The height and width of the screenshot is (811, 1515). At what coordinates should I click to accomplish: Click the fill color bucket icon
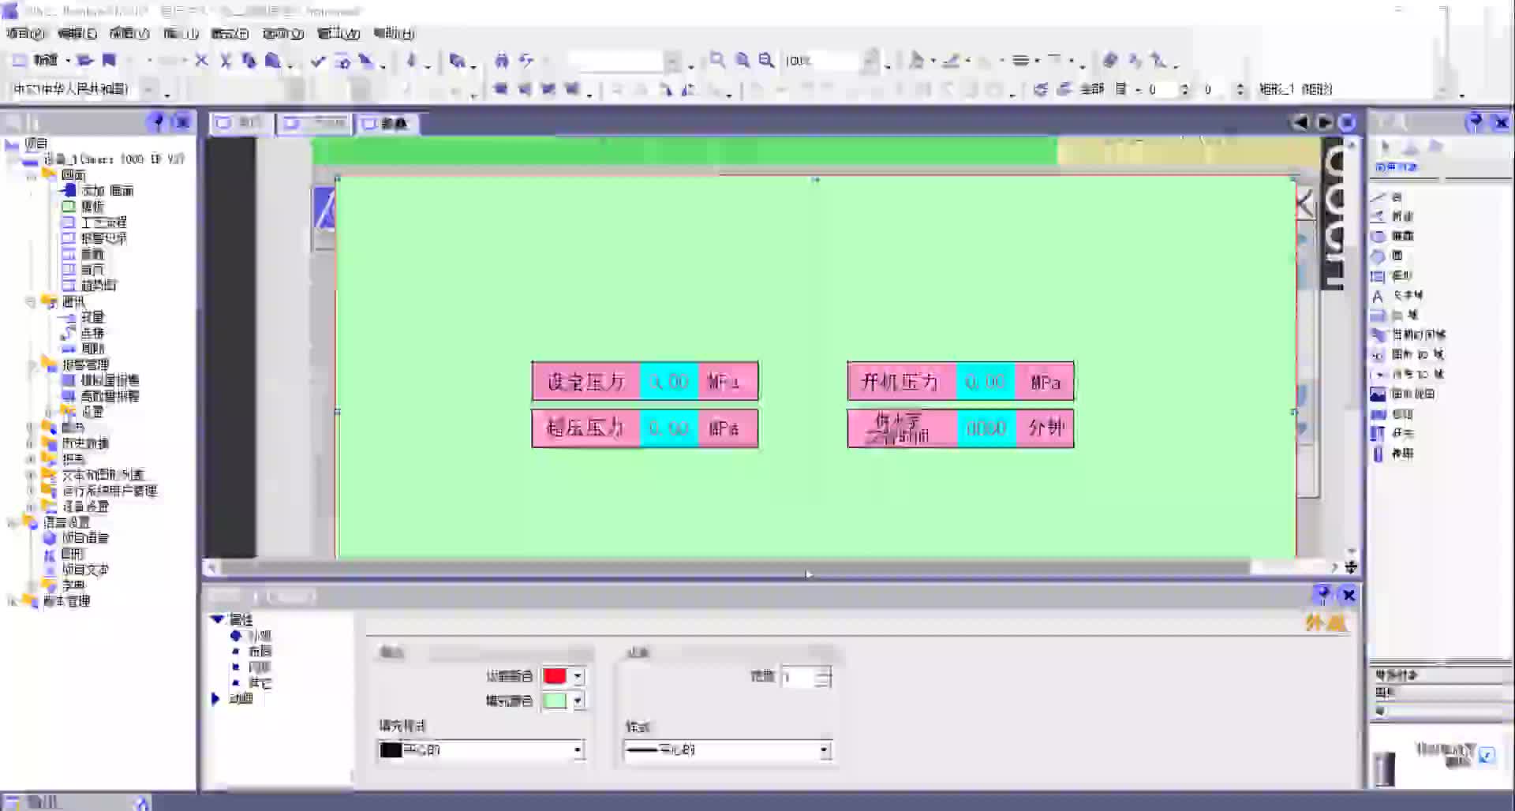(x=916, y=60)
